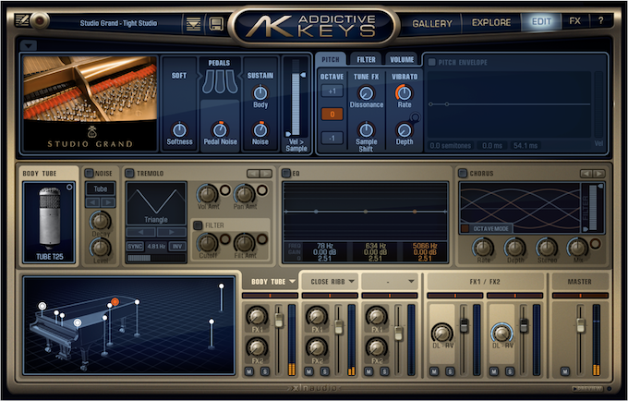
Task: Select the Filter tab
Action: [366, 59]
